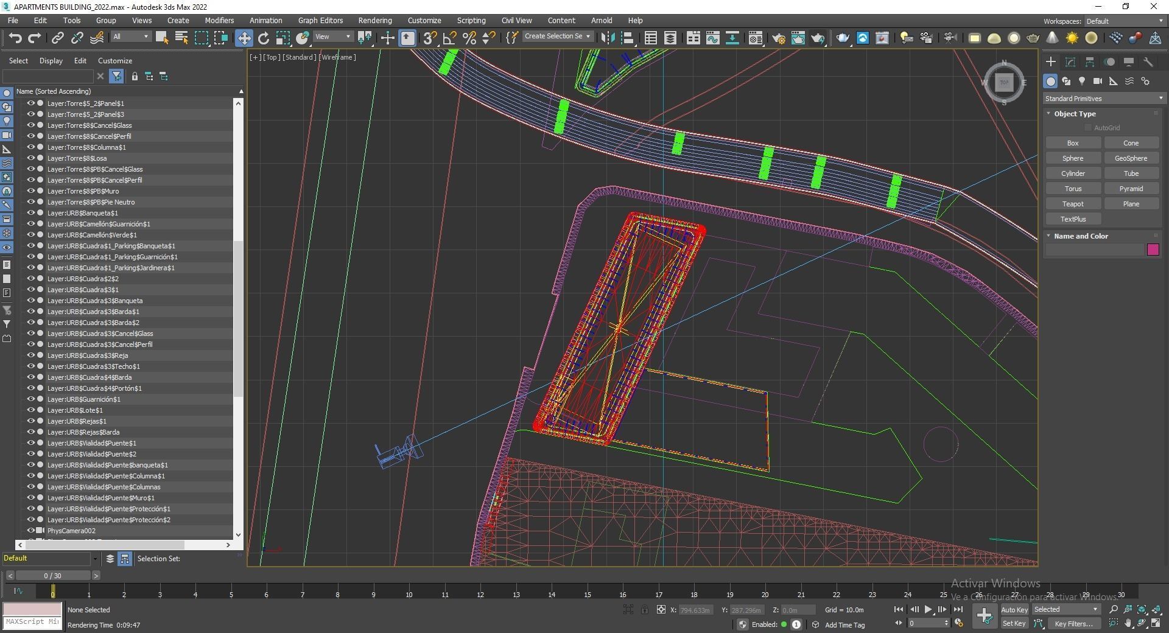
Task: Open the reference coordinate View dropdown
Action: [333, 37]
